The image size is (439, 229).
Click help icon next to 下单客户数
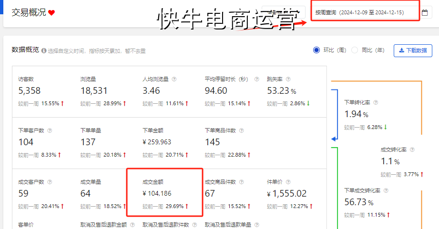pos(50,130)
